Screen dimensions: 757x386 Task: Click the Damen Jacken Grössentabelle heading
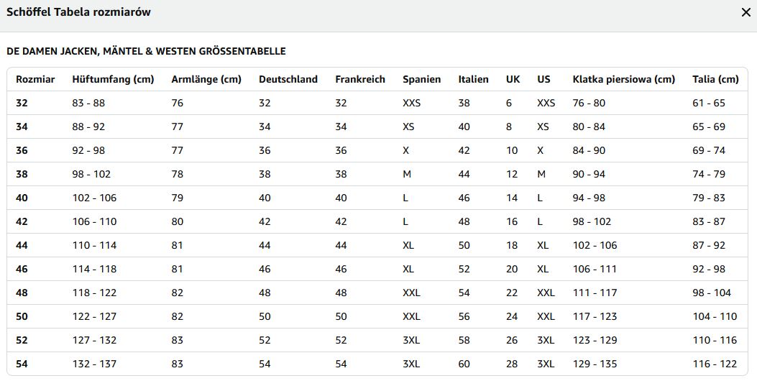click(146, 51)
